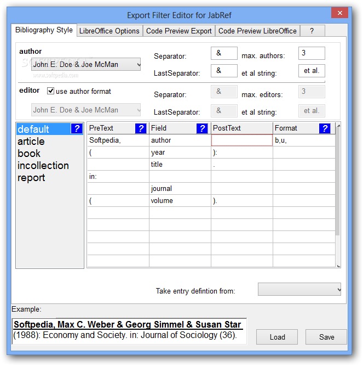Select 'report' entry type in list

[x=50, y=178]
